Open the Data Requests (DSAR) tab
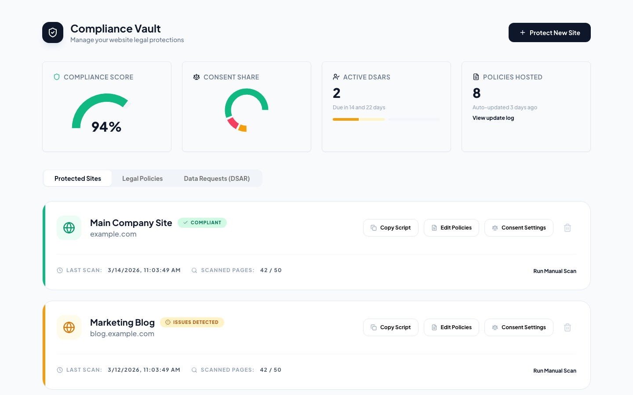The image size is (633, 395). coord(217,178)
